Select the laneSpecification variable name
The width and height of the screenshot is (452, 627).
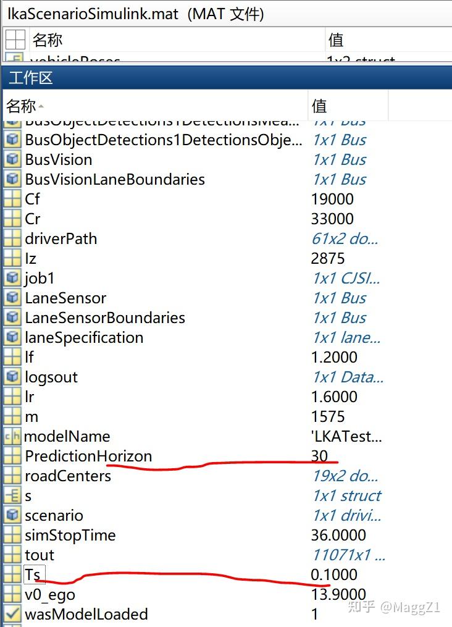pos(84,337)
